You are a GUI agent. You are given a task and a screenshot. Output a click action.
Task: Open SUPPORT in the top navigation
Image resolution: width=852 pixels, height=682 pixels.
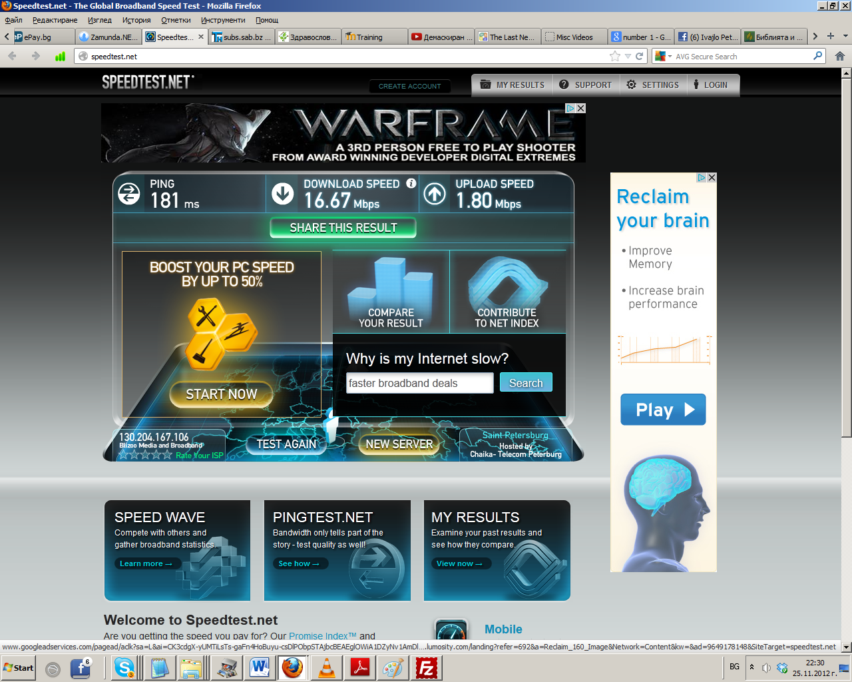pos(586,85)
